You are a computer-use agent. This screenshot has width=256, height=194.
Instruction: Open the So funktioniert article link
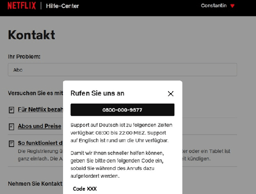coord(40,143)
